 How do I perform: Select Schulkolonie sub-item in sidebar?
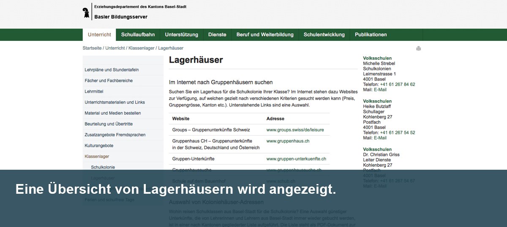tap(103, 167)
